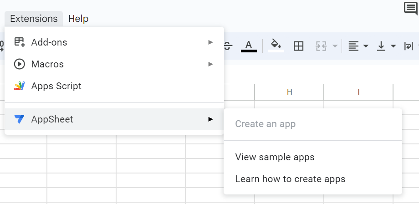Viewport: 419px width, 204px height.
Task: Click the vertical align icon
Action: click(x=381, y=46)
